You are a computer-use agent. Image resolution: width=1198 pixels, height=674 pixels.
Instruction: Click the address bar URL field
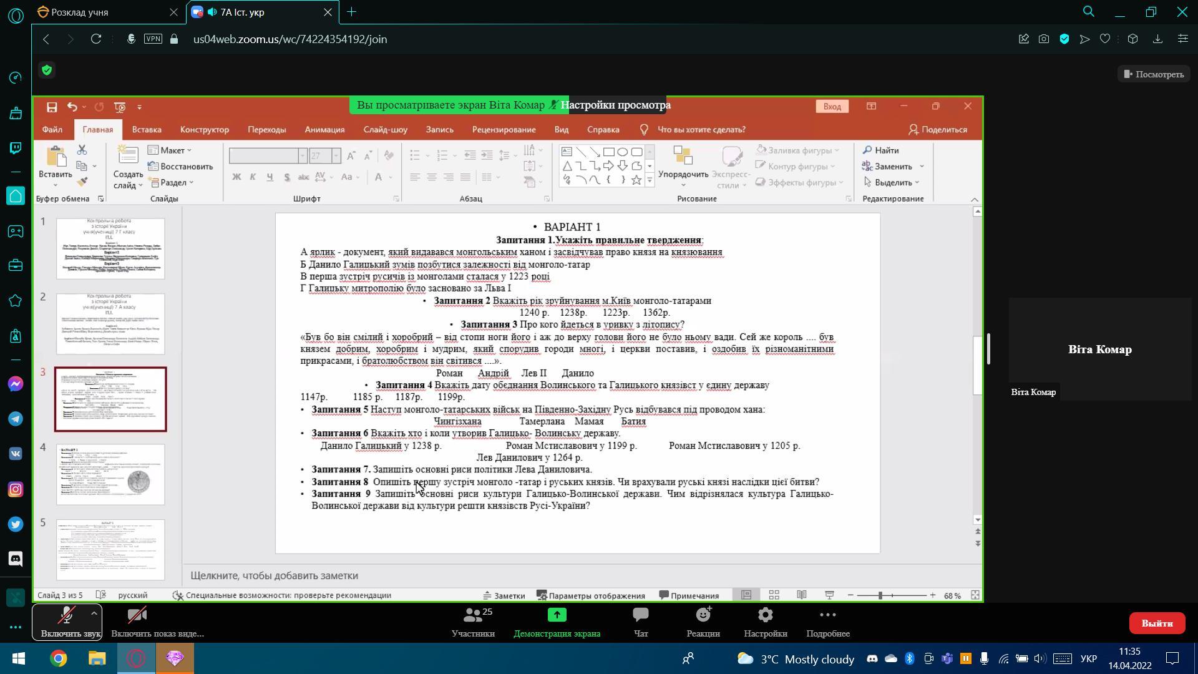(290, 39)
